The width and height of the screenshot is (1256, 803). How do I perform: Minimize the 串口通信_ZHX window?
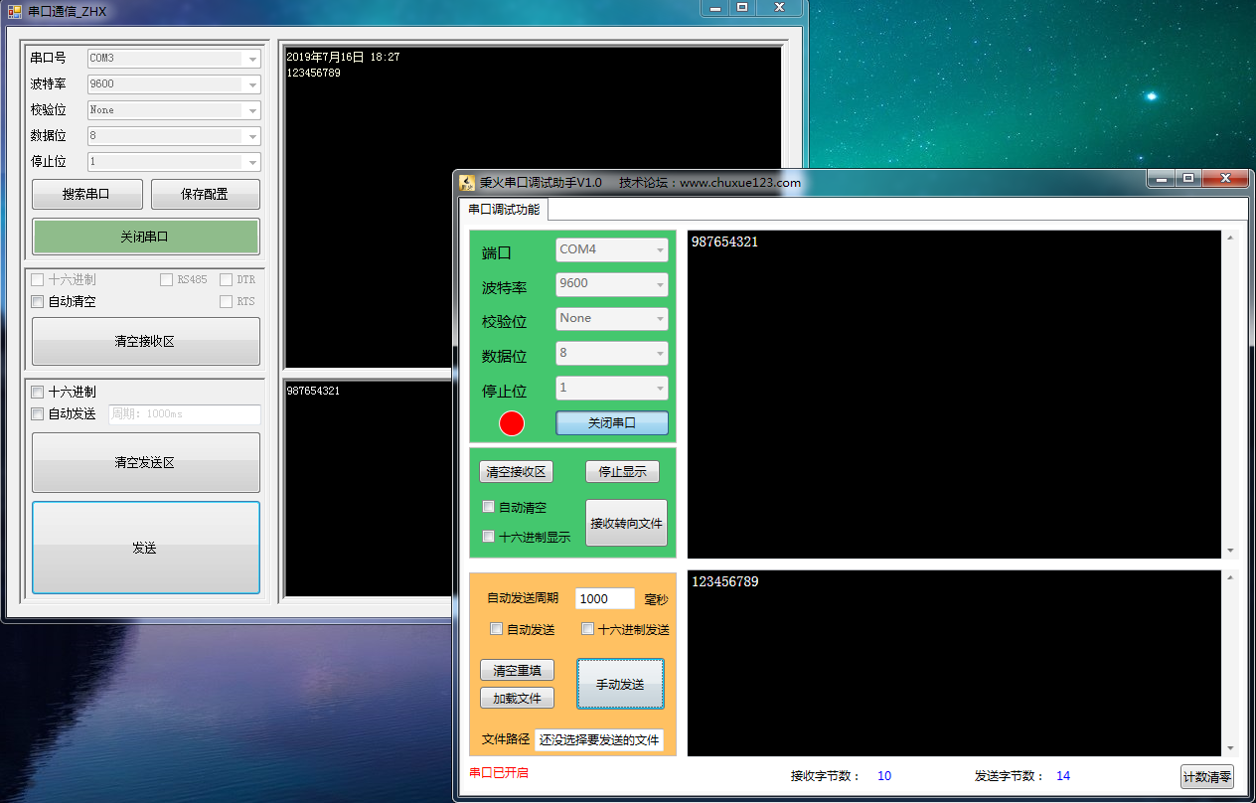[x=714, y=7]
